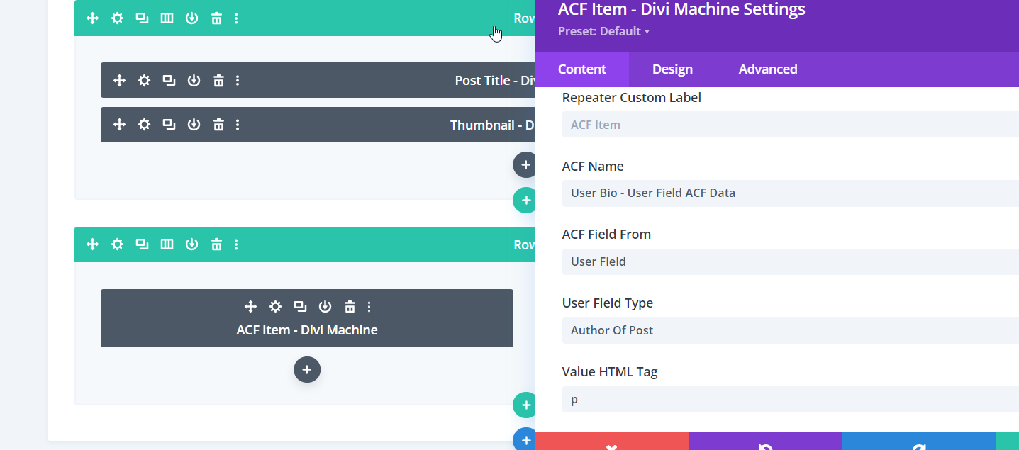The image size is (1019, 450).
Task: Discard changes with the red cancel button
Action: [x=611, y=442]
